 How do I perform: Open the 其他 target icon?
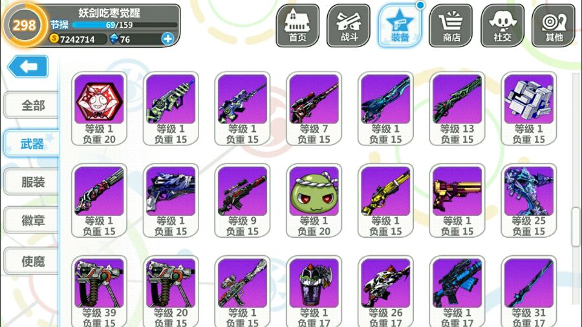pyautogui.click(x=554, y=26)
